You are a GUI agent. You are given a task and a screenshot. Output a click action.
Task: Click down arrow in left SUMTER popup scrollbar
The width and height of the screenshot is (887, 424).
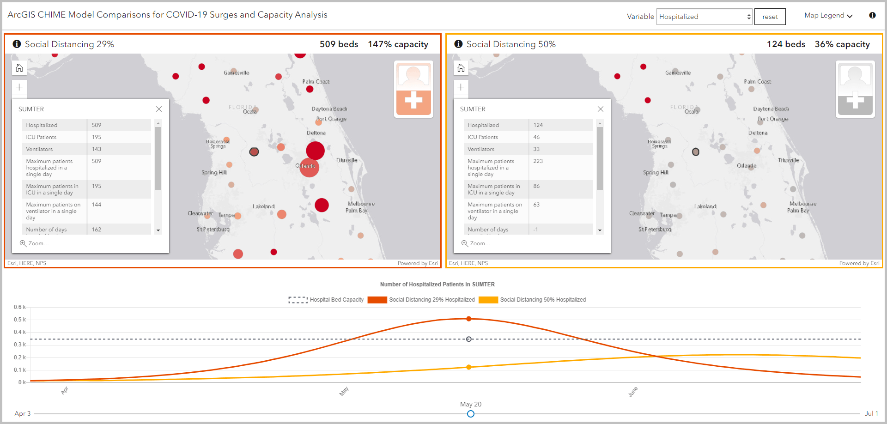(158, 230)
